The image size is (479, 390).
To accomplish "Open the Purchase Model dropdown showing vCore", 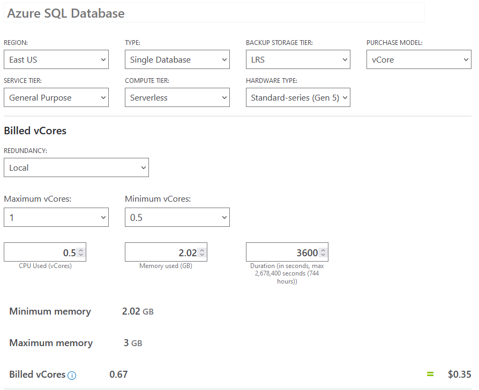I will coord(419,59).
